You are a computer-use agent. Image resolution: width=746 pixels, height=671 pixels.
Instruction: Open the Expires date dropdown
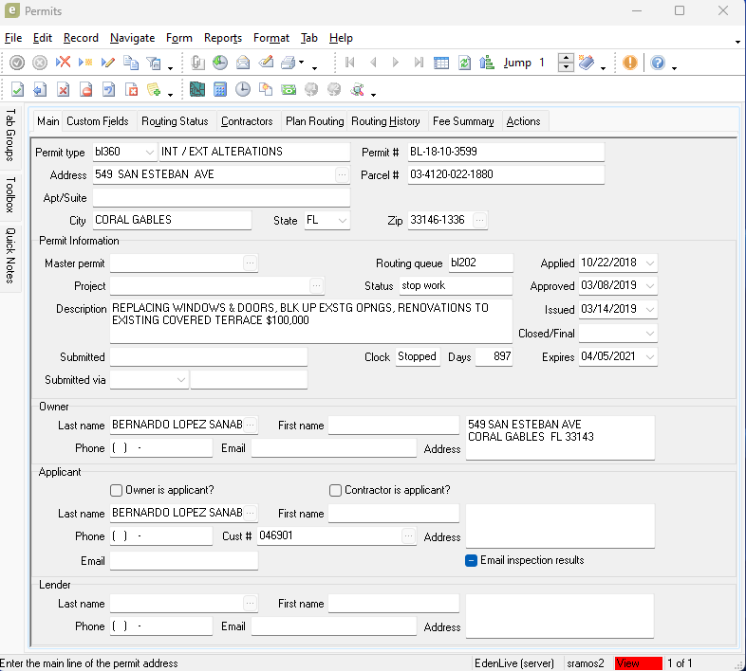click(649, 357)
